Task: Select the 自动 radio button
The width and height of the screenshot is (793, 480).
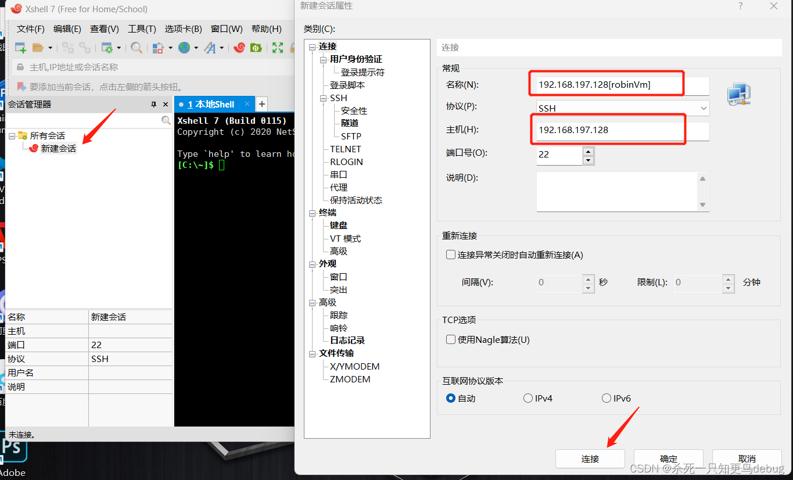Action: 451,398
